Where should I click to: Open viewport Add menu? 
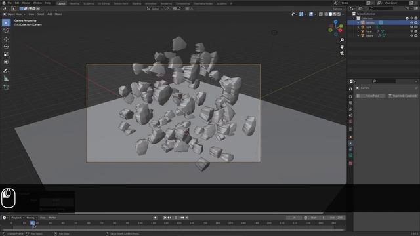[50, 14]
